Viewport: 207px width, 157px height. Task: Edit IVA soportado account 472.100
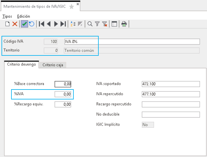171,84
